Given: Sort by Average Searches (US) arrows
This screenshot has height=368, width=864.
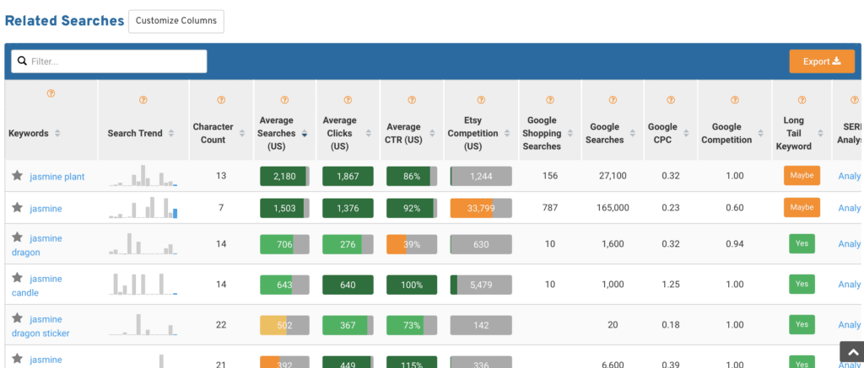Looking at the screenshot, I should coord(304,133).
